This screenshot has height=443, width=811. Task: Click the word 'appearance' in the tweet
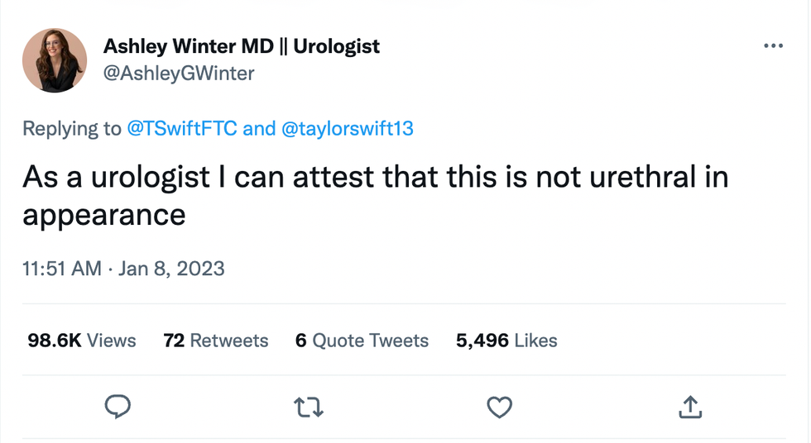coord(103,215)
